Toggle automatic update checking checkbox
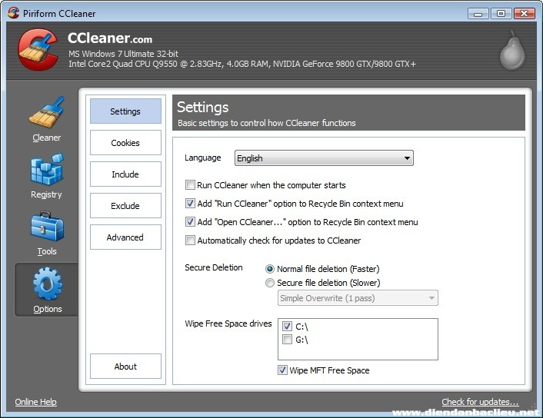 [x=191, y=241]
